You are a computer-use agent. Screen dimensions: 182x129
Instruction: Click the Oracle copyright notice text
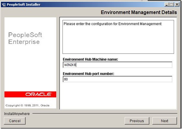coord(28,105)
